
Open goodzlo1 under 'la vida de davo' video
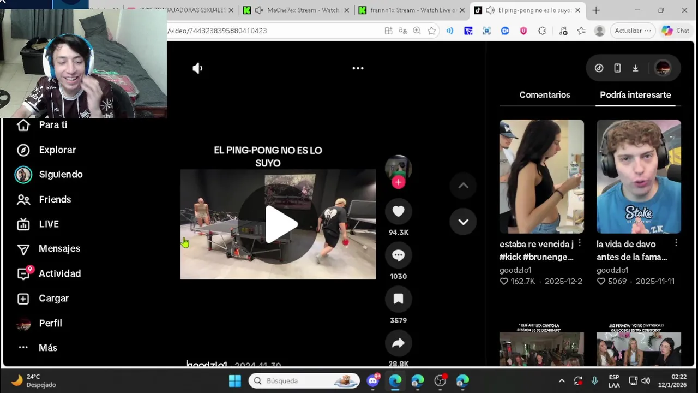pyautogui.click(x=612, y=270)
